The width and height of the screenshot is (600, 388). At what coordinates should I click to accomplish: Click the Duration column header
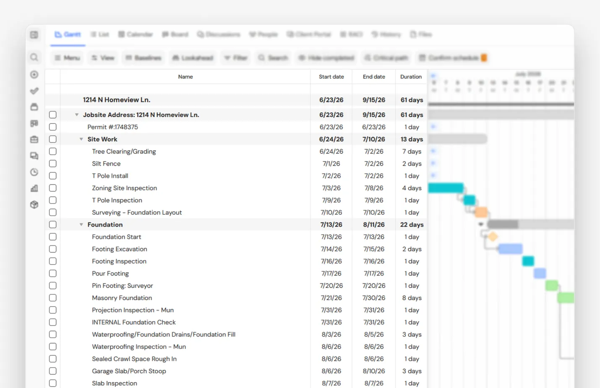tap(411, 77)
